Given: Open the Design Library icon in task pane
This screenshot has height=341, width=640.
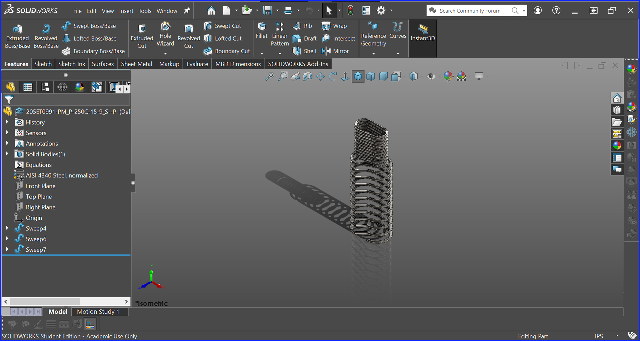Looking at the screenshot, I should [x=617, y=110].
